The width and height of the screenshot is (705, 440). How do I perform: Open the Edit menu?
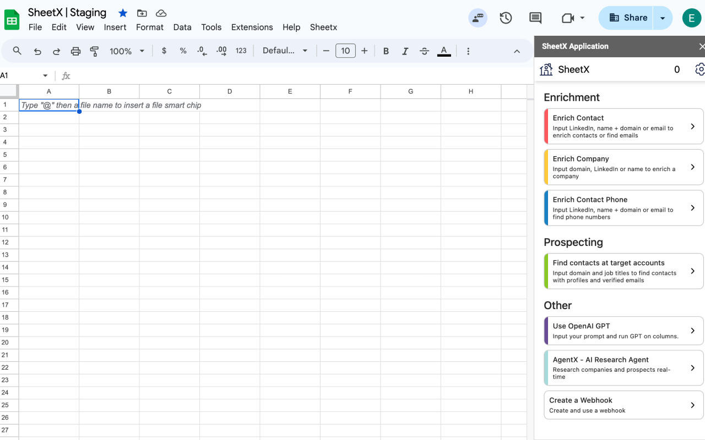[59, 27]
